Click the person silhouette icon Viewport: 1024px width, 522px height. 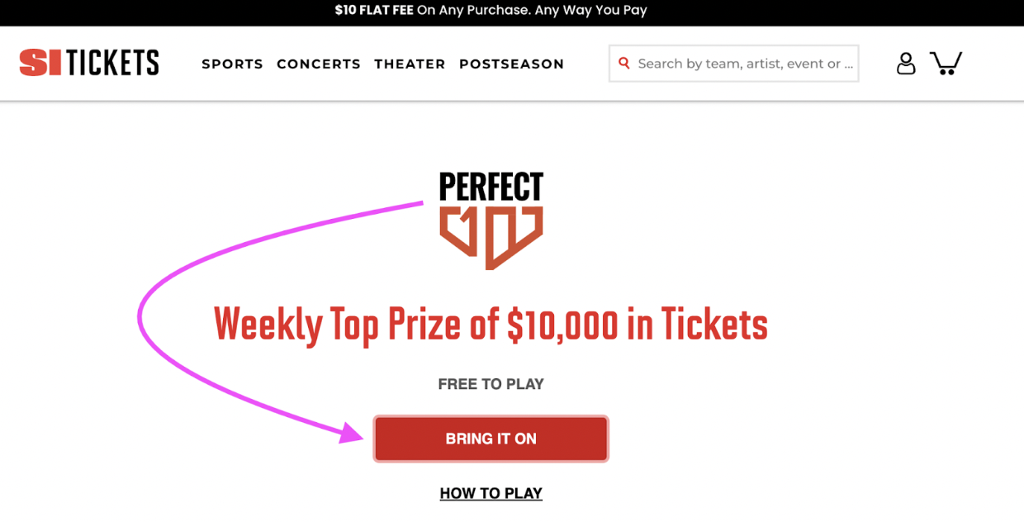coord(906,63)
